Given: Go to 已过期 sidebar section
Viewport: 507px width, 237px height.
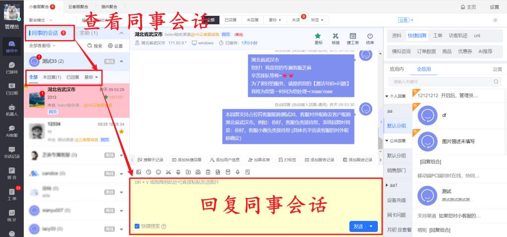Looking at the screenshot, I should [12, 89].
